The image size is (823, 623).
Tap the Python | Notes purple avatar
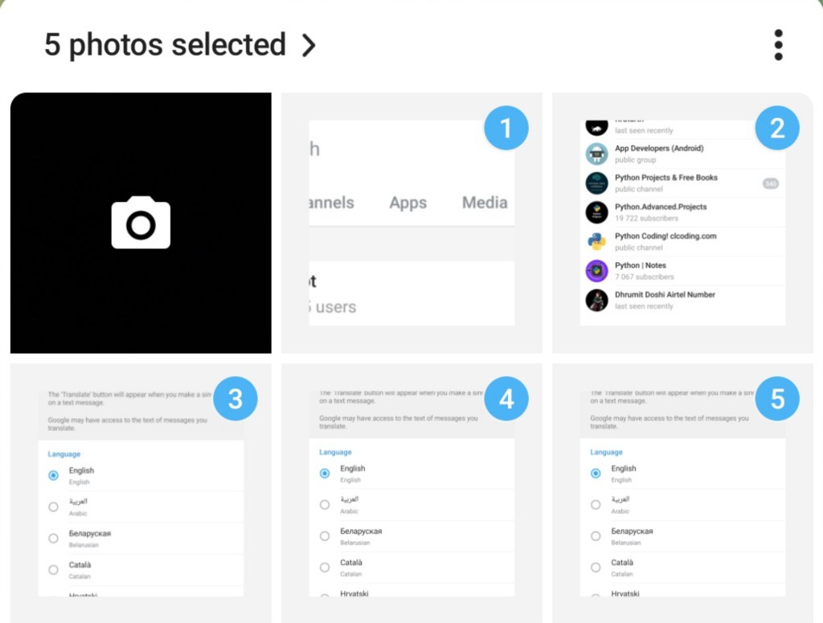point(596,271)
